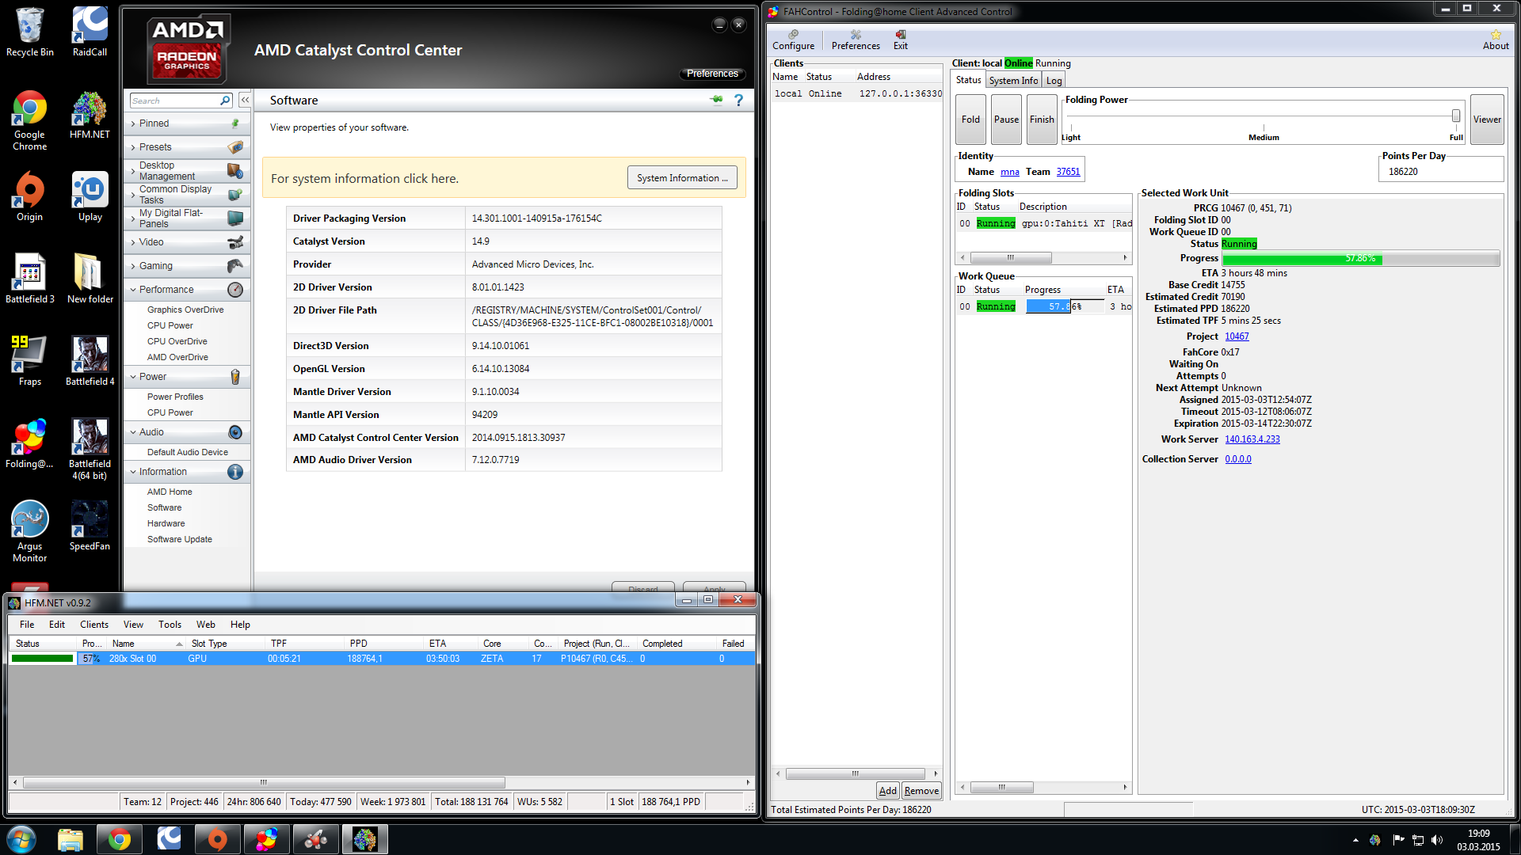The image size is (1521, 855).
Task: Click the System Information button
Action: tap(683, 178)
